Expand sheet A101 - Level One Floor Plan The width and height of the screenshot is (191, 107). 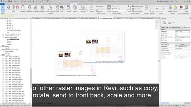(x=3, y=59)
